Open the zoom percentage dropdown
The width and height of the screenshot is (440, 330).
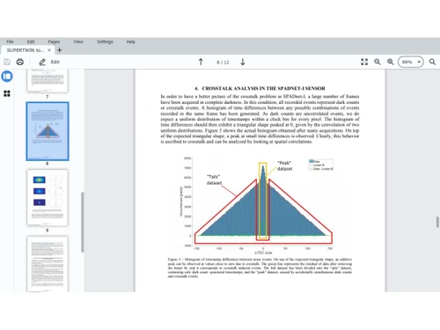(x=411, y=62)
